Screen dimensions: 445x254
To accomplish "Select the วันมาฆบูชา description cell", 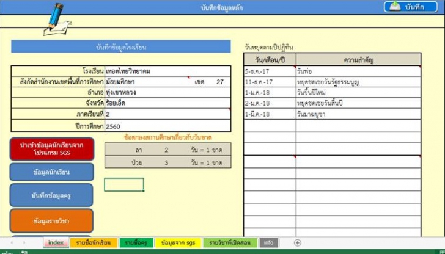I will click(358, 114).
